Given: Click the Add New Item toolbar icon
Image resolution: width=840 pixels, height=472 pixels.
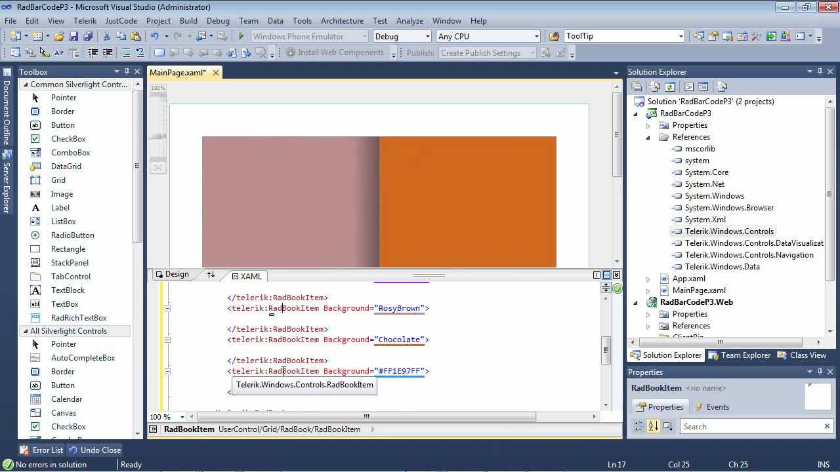Looking at the screenshot, I should [37, 37].
